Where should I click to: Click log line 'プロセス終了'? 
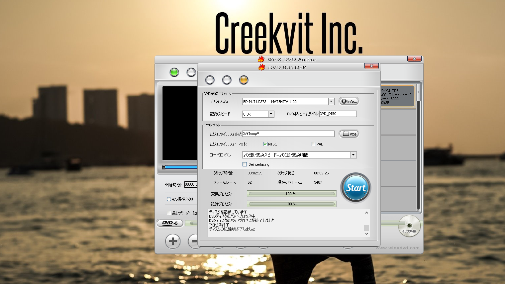(219, 225)
